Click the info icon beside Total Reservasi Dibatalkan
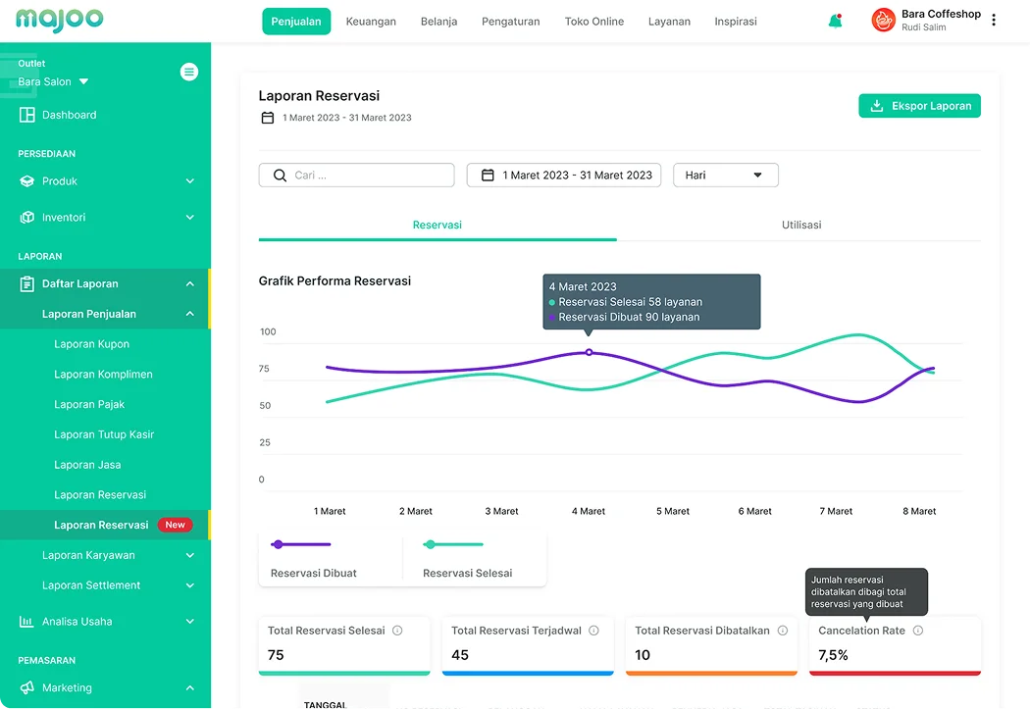This screenshot has width=1030, height=709. 782,631
